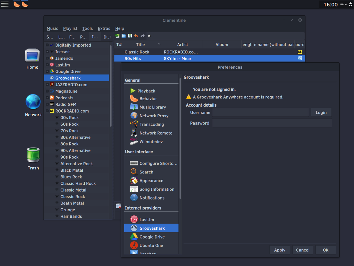Select Google Drive under Internet providers

(147, 237)
